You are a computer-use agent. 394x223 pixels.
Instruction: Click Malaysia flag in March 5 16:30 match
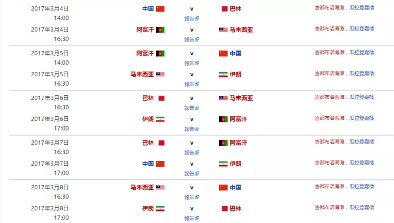[160, 75]
